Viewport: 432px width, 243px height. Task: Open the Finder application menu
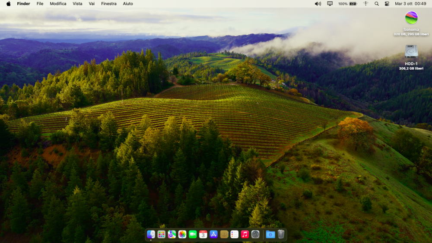point(23,3)
